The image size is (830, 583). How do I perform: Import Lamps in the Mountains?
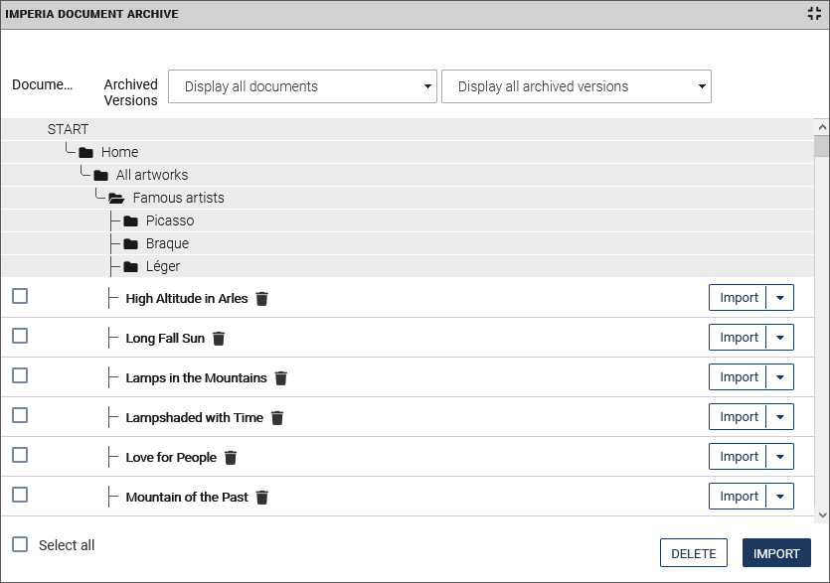738,377
